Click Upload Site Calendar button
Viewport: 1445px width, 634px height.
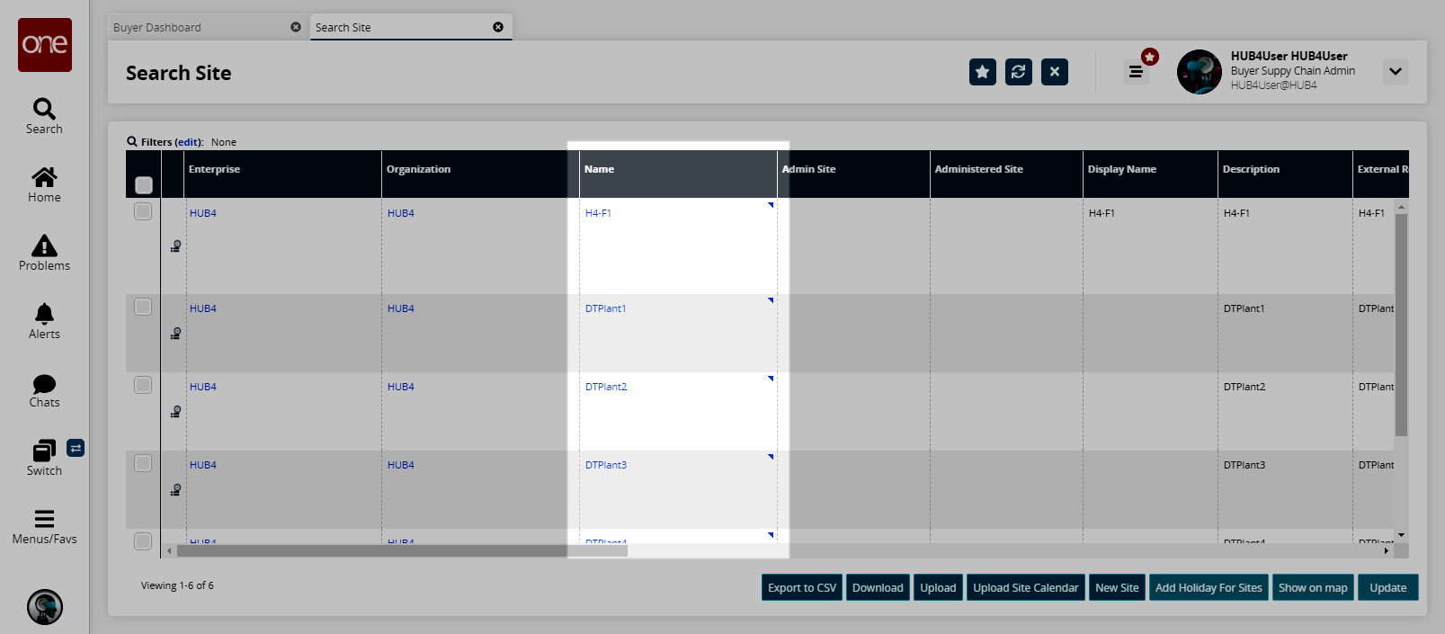(x=1026, y=587)
